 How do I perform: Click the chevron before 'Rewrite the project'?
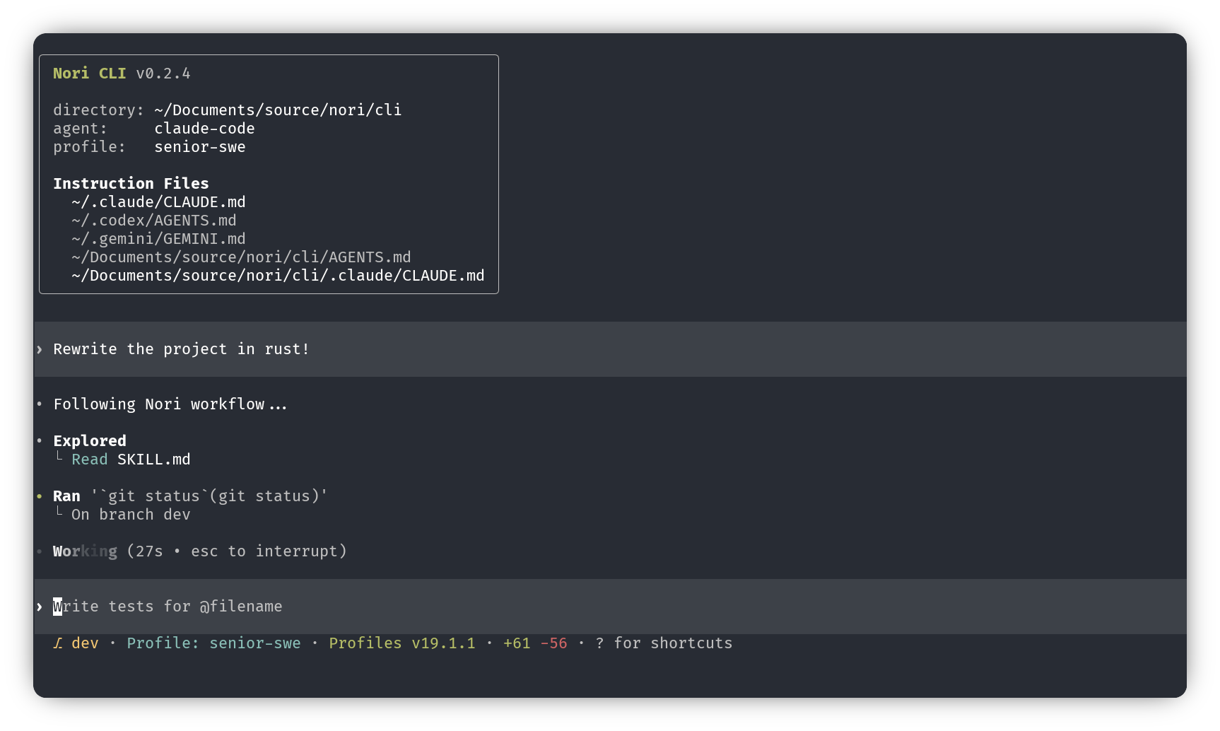[x=40, y=349]
